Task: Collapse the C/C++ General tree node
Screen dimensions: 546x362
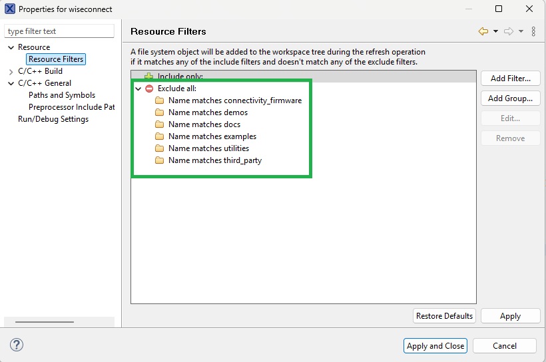Action: pos(11,83)
